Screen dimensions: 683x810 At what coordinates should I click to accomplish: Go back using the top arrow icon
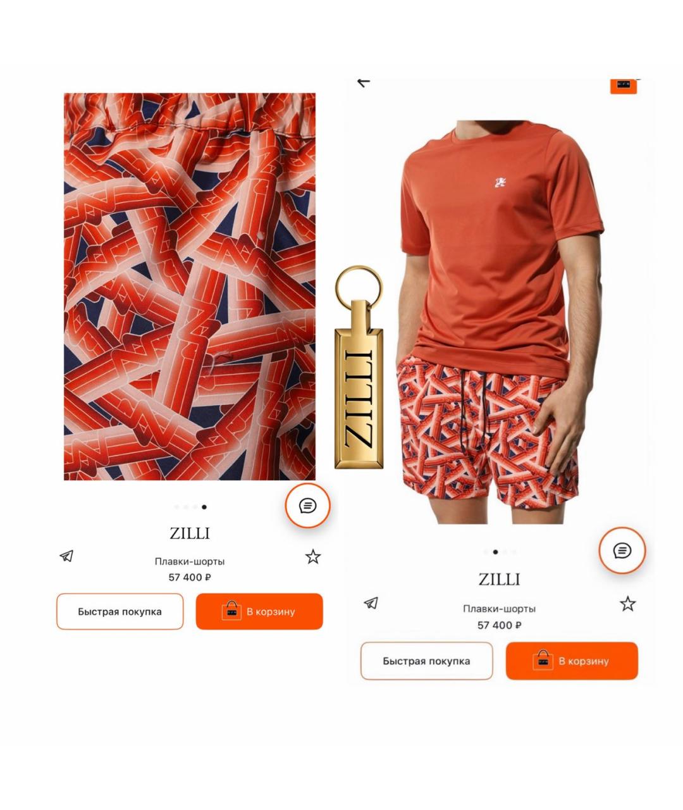click(x=363, y=82)
